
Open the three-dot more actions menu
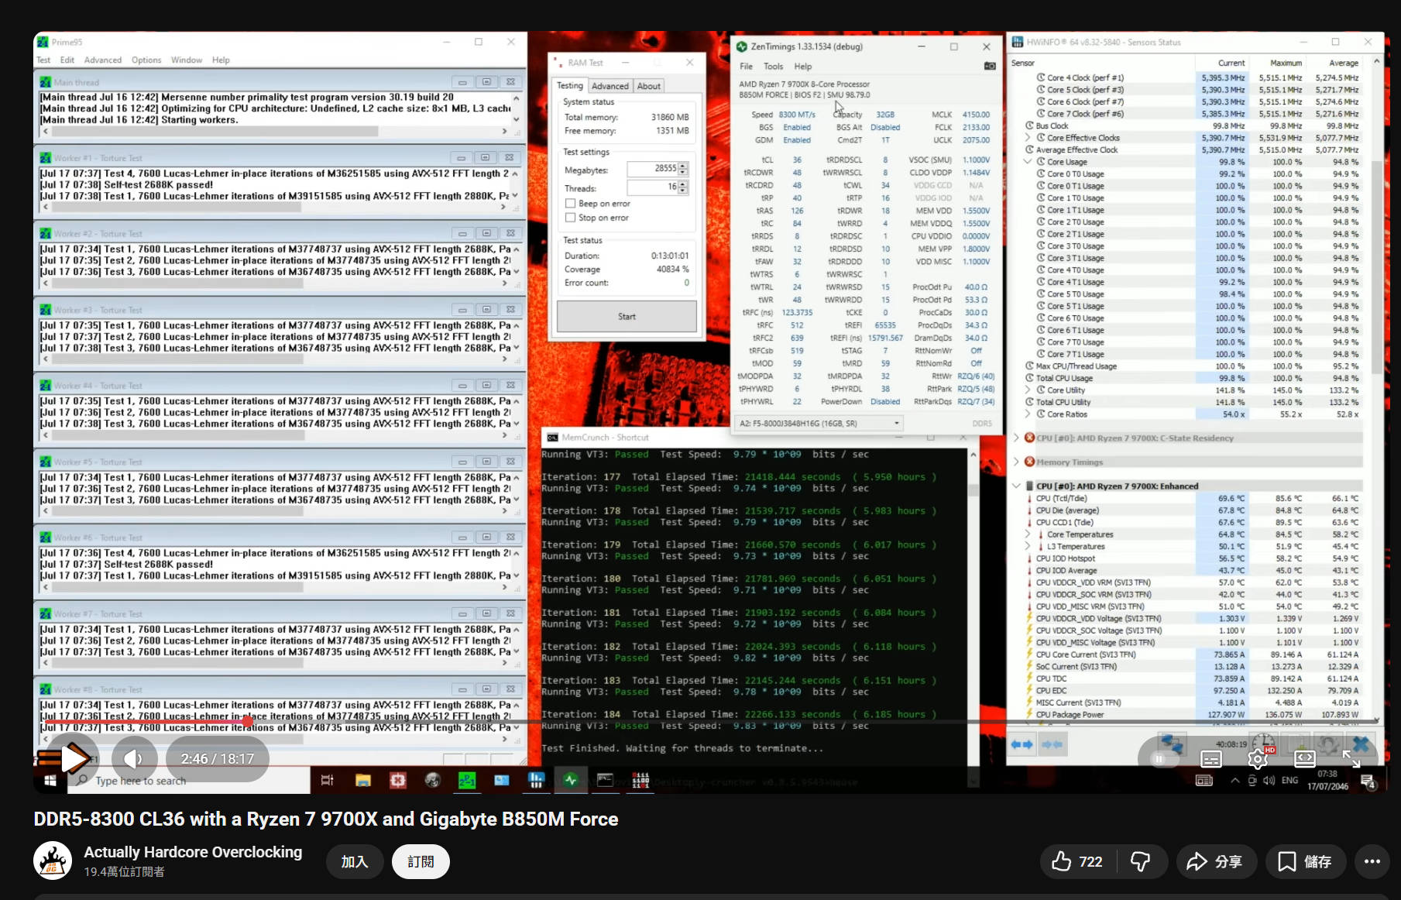click(x=1372, y=861)
